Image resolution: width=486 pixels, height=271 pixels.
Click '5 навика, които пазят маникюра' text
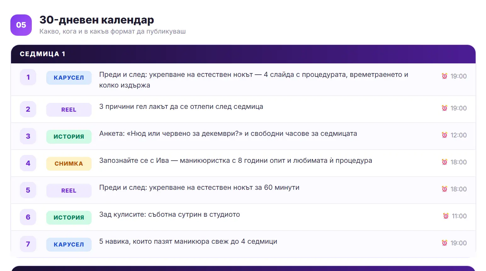coord(188,242)
